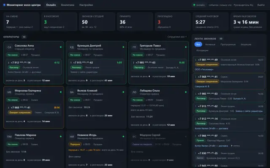
Task: Click the Операторы count badge 10
Action: (x=24, y=37)
